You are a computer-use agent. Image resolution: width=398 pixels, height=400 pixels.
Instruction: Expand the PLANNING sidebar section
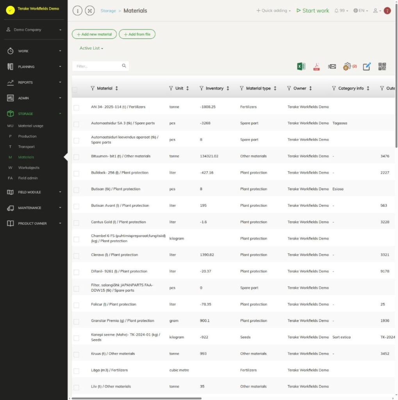coord(34,66)
